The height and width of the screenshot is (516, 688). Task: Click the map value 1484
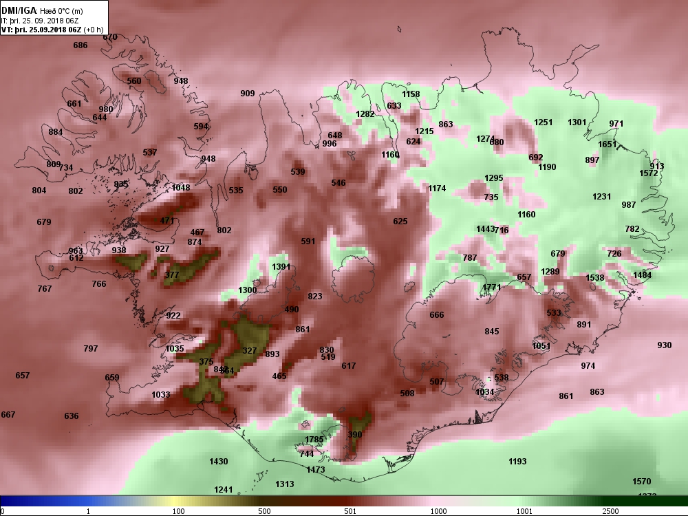[x=643, y=275]
